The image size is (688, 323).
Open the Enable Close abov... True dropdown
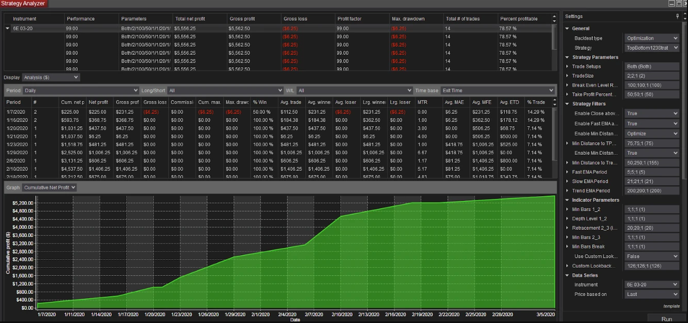pos(652,113)
